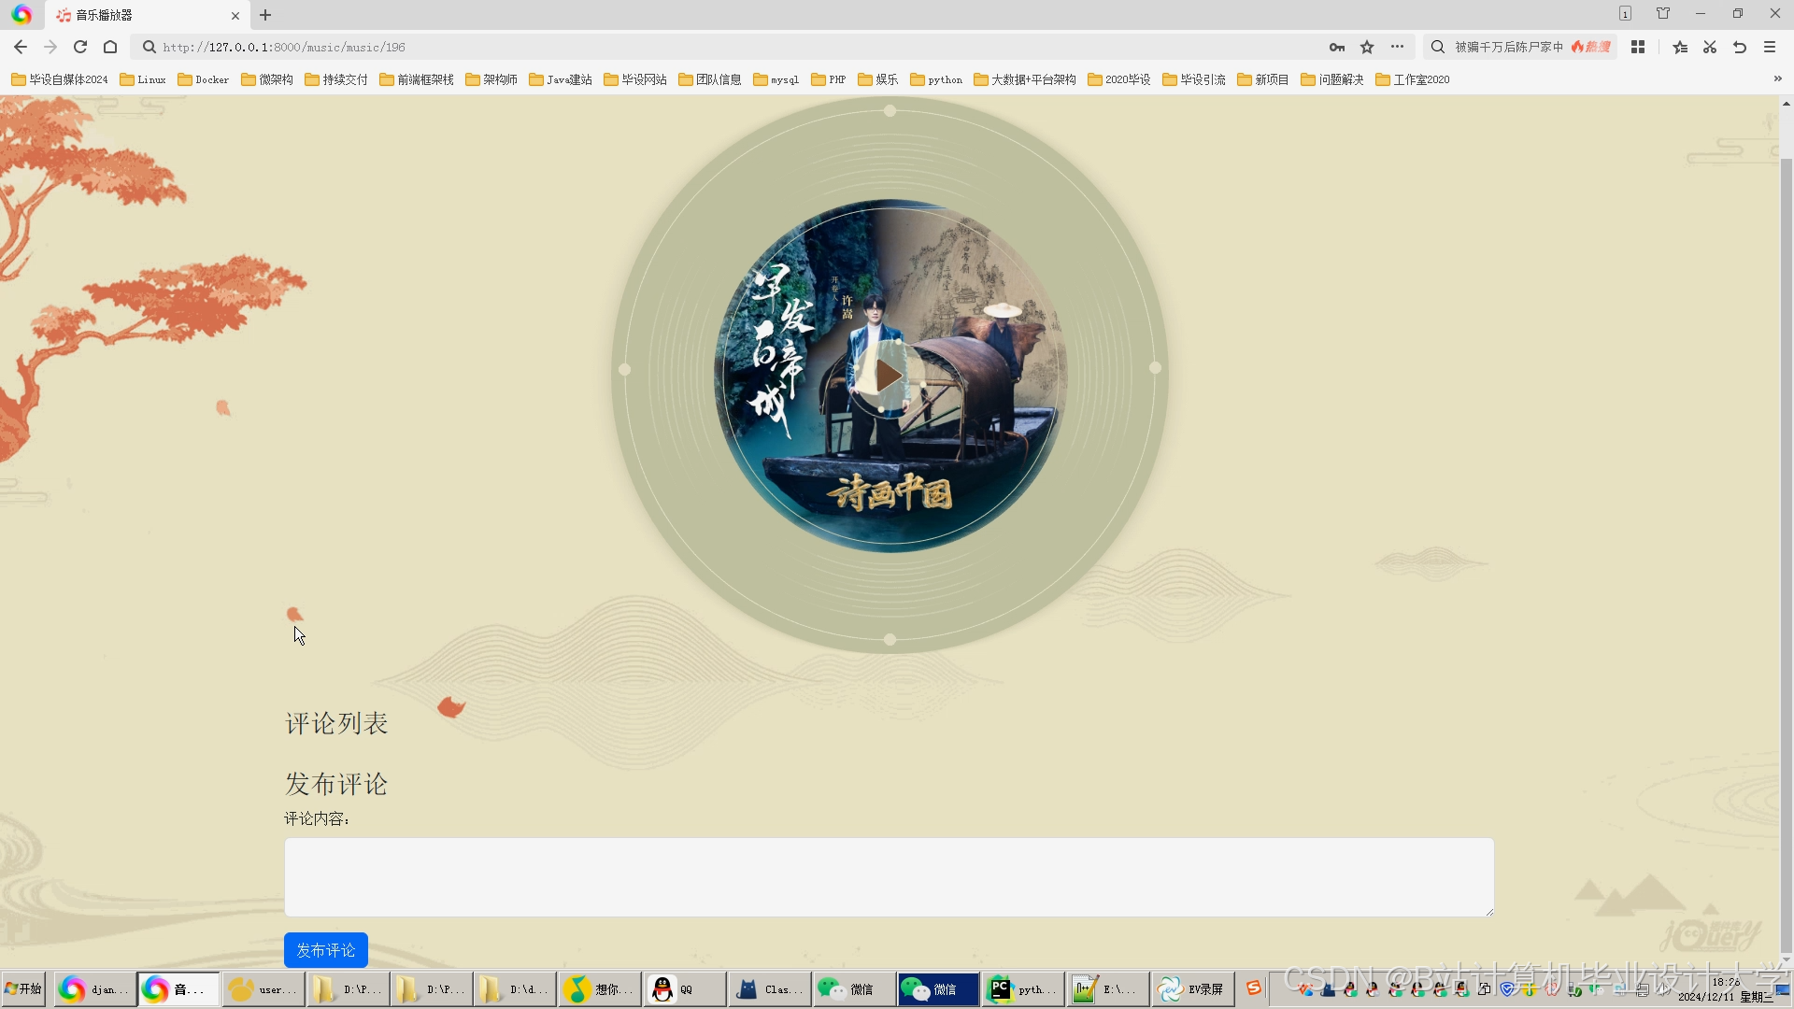The height and width of the screenshot is (1009, 1794).
Task: Focus the 评论内容 comment text area
Action: tap(889, 876)
